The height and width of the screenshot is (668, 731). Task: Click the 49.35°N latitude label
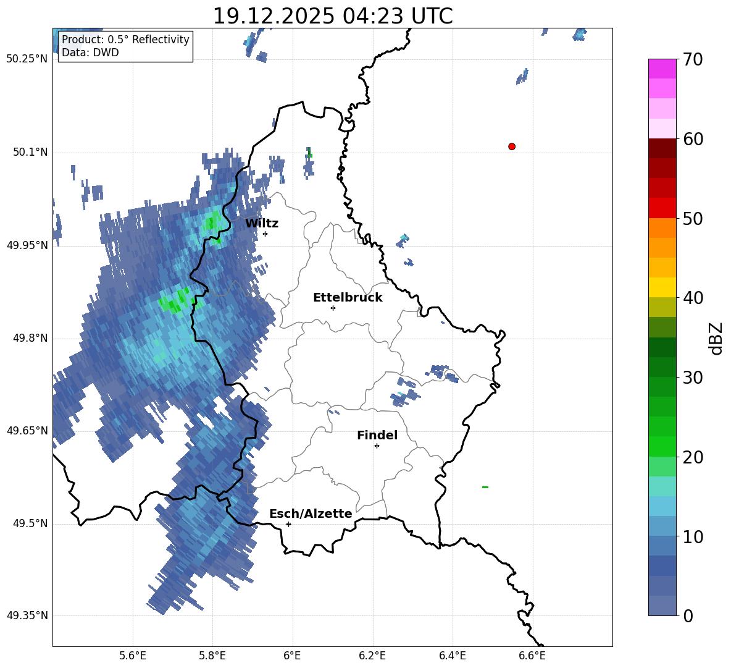[x=27, y=615]
